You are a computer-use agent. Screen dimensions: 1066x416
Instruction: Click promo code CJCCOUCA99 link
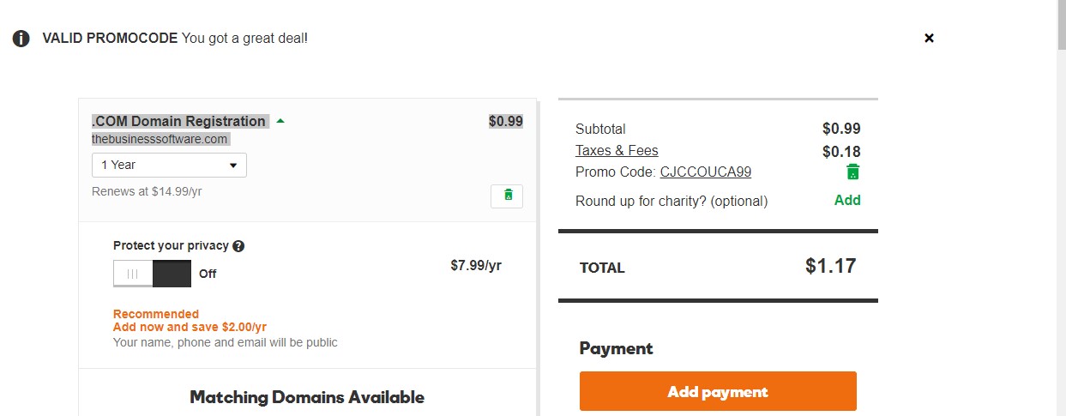[x=705, y=172]
